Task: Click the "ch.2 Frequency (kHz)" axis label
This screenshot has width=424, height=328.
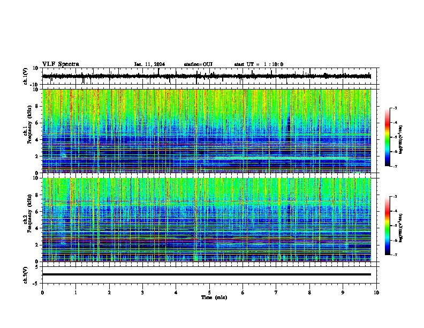Action: [28, 213]
